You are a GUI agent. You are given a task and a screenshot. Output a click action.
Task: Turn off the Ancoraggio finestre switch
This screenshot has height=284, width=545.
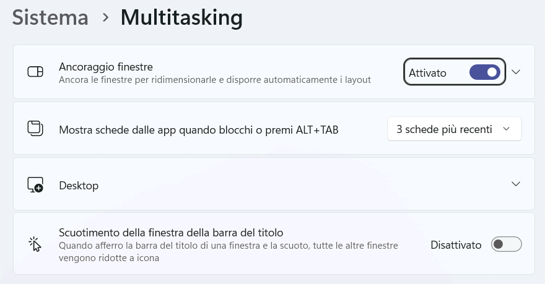point(484,72)
